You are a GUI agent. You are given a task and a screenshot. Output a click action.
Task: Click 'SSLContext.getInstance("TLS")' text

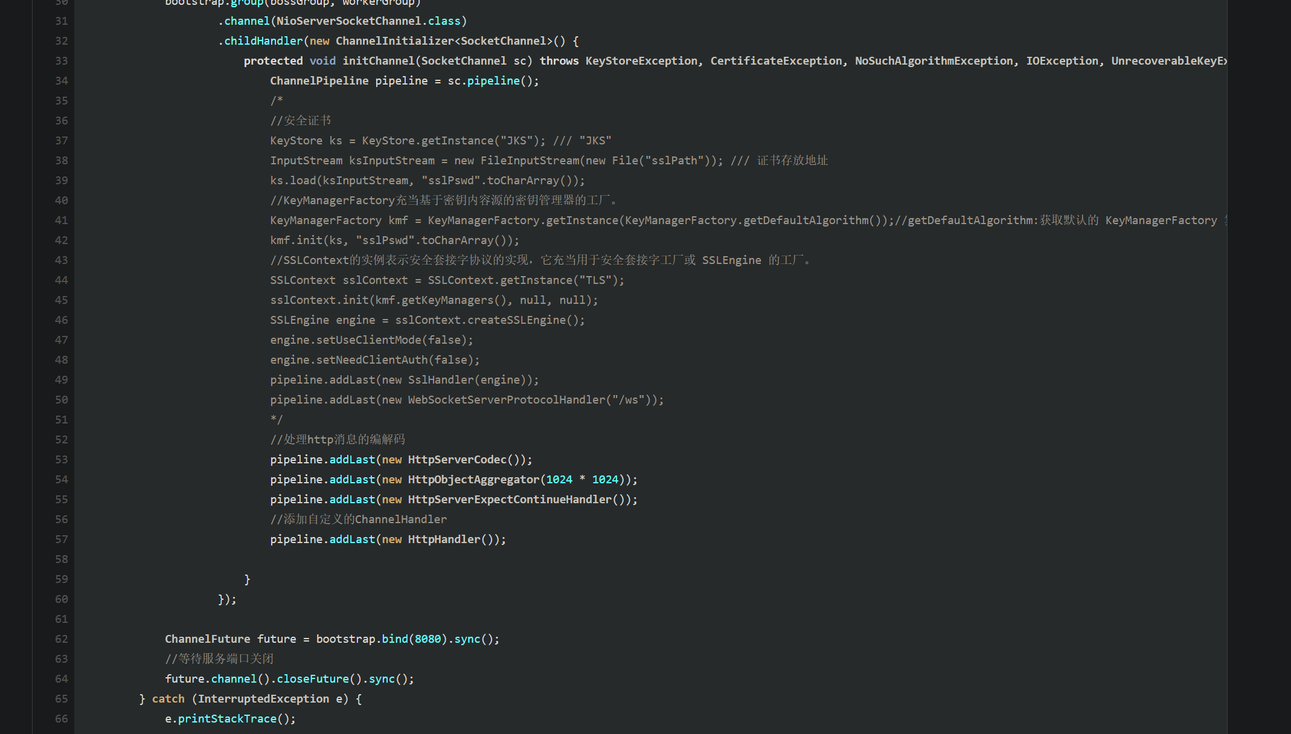point(524,280)
